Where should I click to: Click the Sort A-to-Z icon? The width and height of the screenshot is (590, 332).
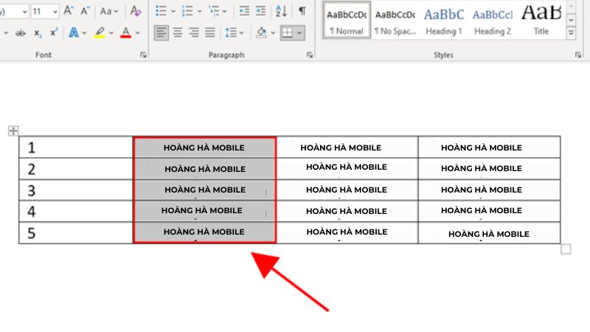point(281,11)
